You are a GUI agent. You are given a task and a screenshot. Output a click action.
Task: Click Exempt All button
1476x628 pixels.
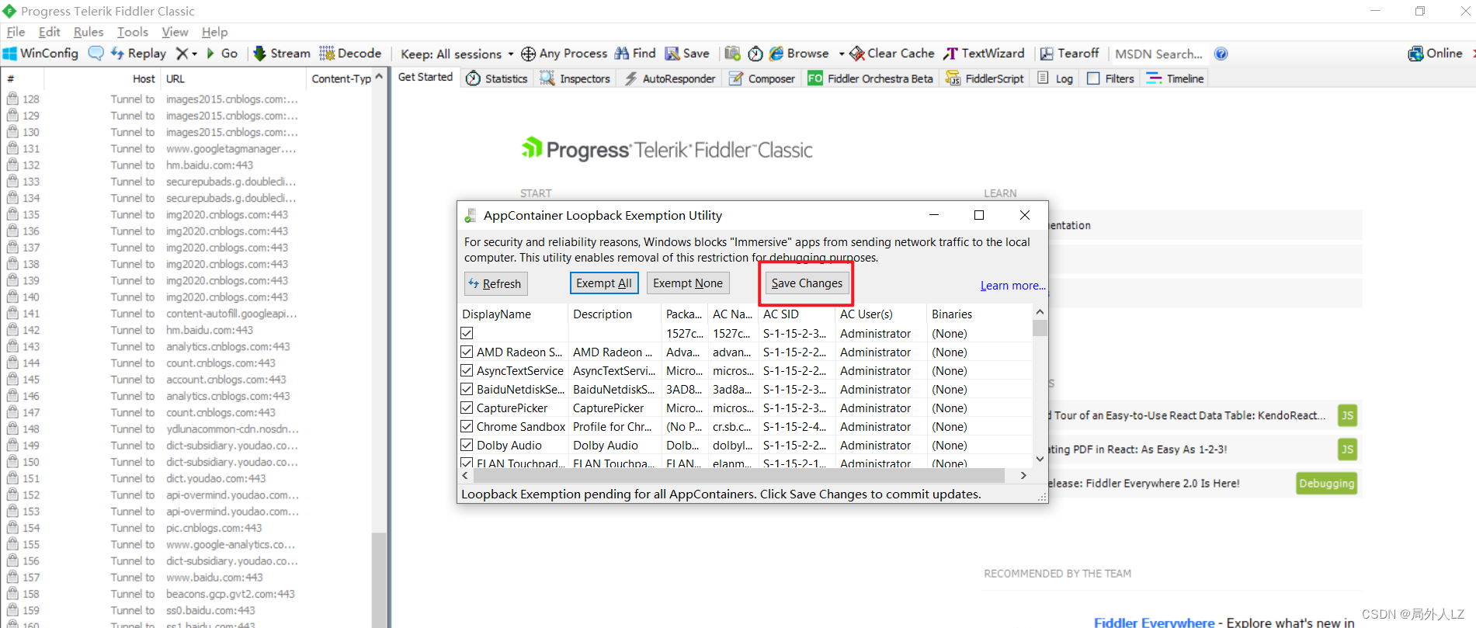point(604,283)
